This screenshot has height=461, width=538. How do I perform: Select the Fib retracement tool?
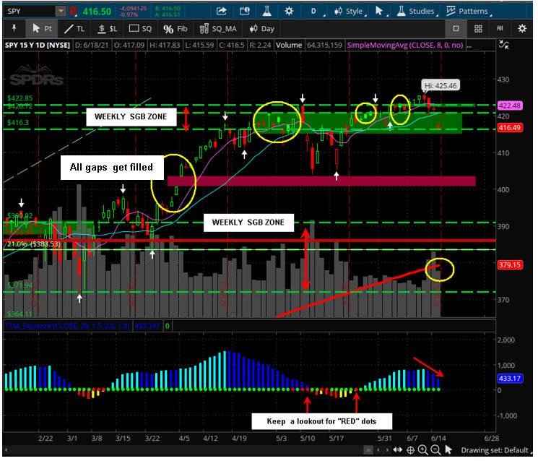(x=175, y=28)
